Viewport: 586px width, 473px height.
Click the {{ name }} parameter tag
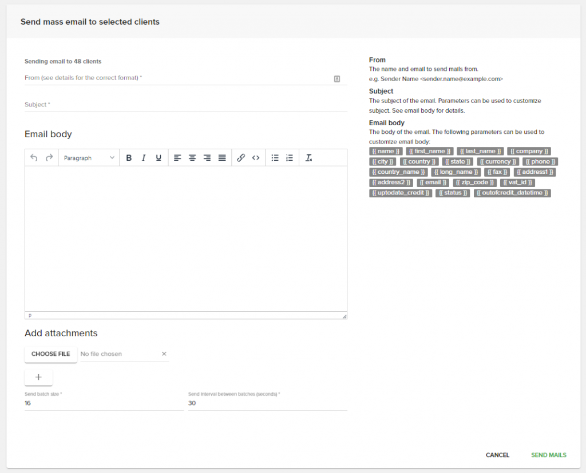point(386,152)
